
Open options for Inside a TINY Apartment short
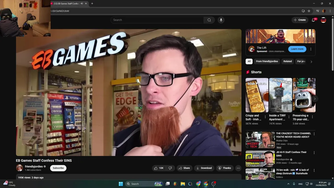click(x=289, y=117)
